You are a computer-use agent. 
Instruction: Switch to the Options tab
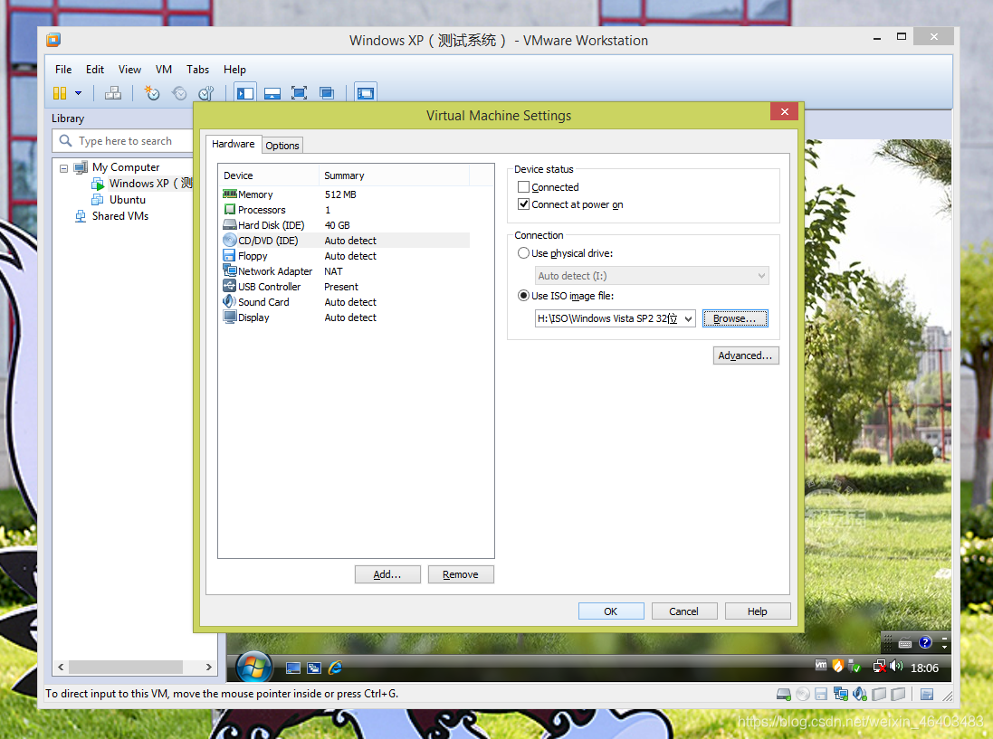(282, 146)
